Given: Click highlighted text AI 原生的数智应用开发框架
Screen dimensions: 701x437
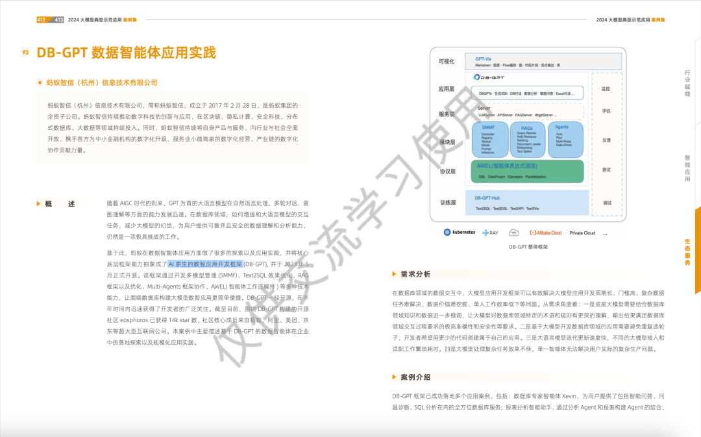Looking at the screenshot, I should click(205, 264).
